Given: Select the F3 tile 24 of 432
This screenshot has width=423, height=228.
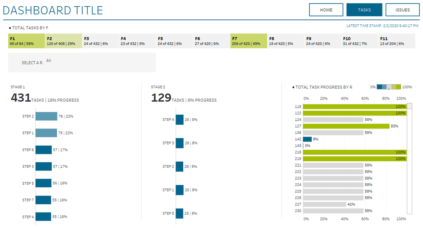Looking at the screenshot, I should (x=100, y=41).
